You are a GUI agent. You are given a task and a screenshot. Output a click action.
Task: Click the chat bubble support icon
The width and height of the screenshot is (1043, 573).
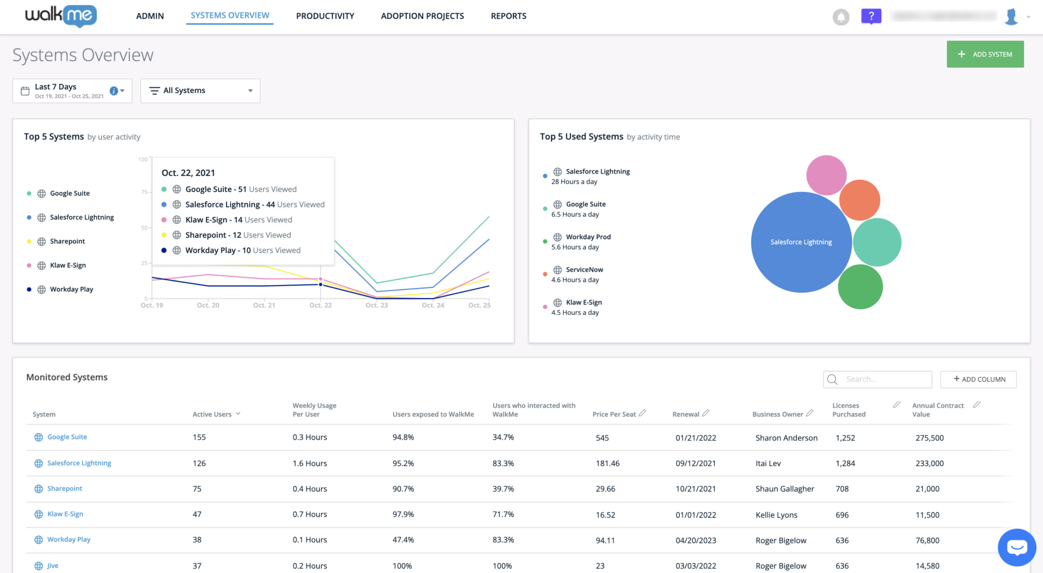1017,547
